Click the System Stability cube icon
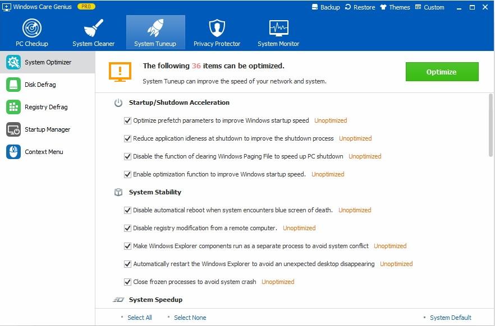This screenshot has width=495, height=326. [x=118, y=192]
